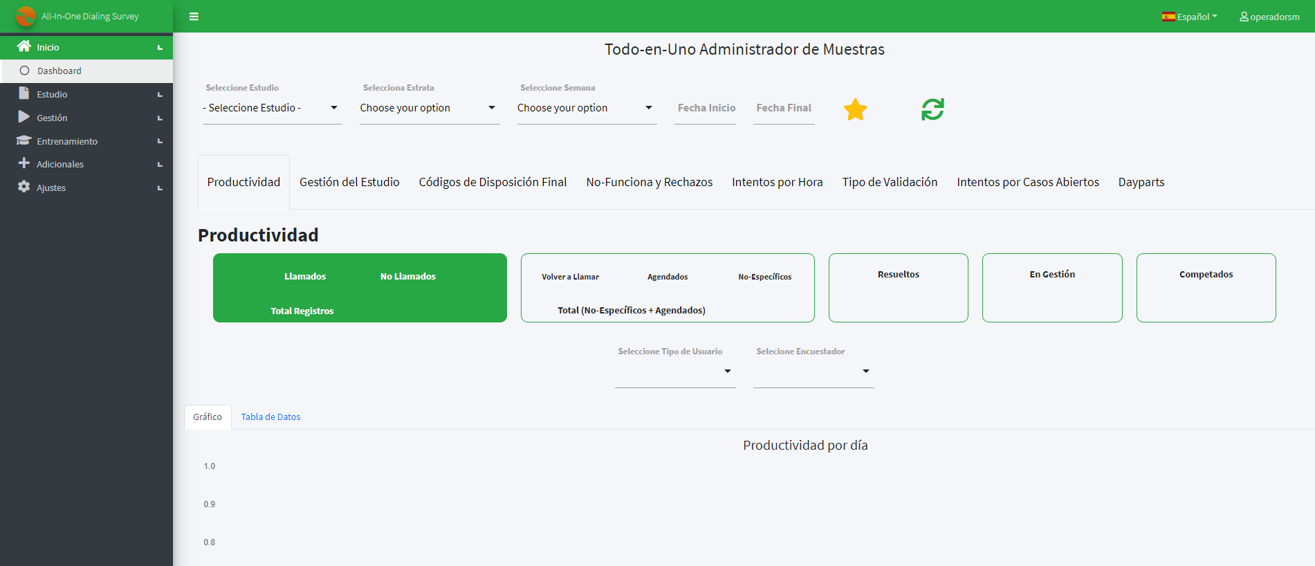Open the Español language dropdown

[x=1190, y=17]
